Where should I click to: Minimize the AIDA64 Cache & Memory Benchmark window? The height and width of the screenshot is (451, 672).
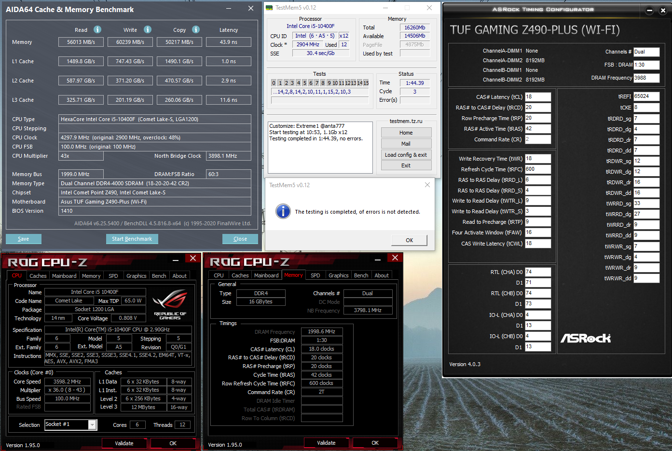coord(228,8)
